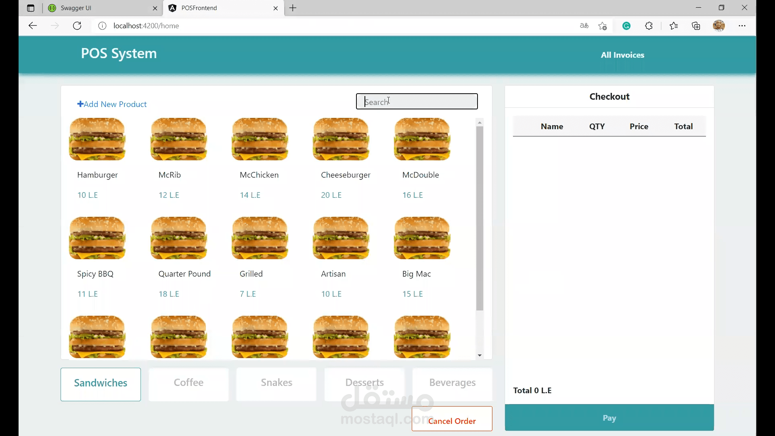Select the Big Mac product image

click(x=422, y=238)
